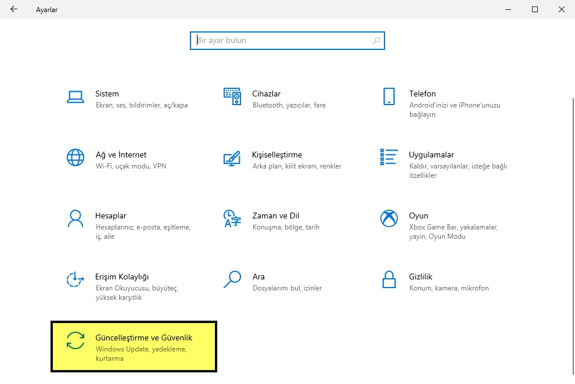Select the Telefon phone icon
Image resolution: width=575 pixels, height=384 pixels.
pyautogui.click(x=389, y=97)
